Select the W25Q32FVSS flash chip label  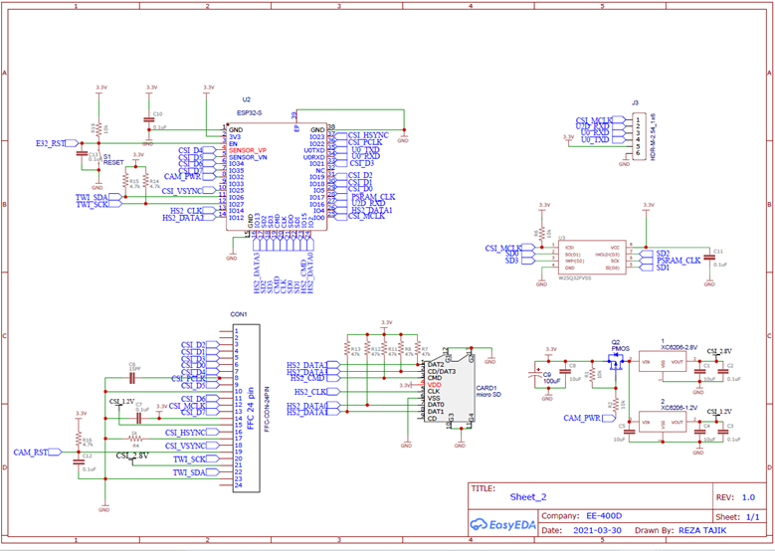(574, 278)
